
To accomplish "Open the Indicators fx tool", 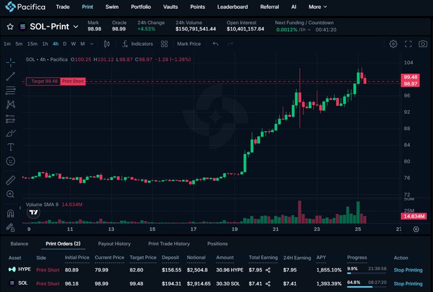I will tap(138, 44).
